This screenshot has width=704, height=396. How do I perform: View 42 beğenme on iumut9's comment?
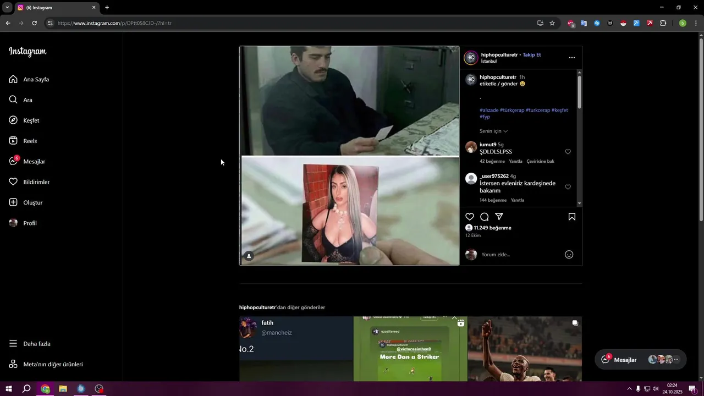(492, 161)
